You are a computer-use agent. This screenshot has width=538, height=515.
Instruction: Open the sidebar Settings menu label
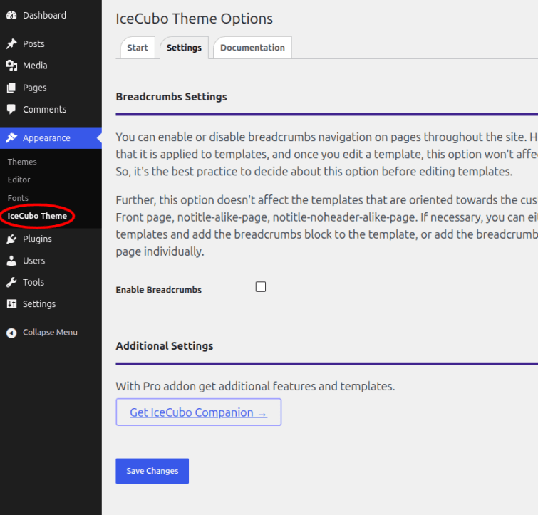(39, 303)
